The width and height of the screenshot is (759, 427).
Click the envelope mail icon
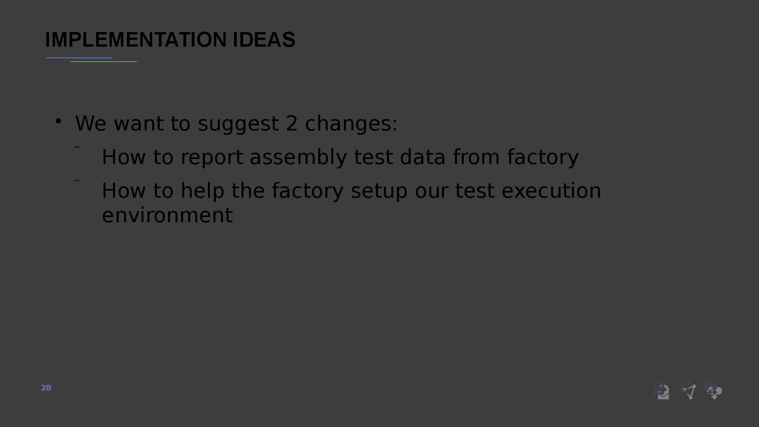(x=661, y=390)
